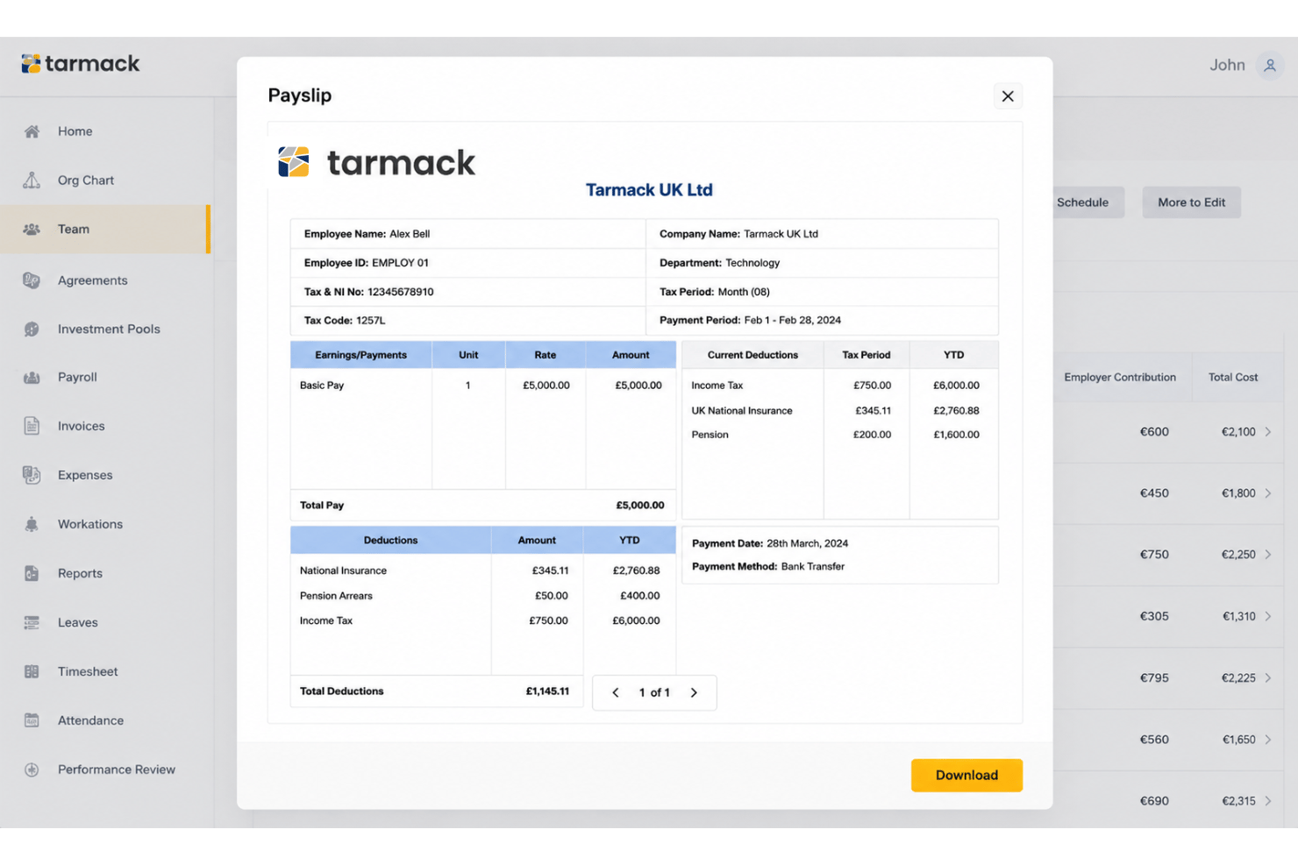Click the Schedule button behind the dialog
This screenshot has width=1298, height=865.
tap(1088, 202)
